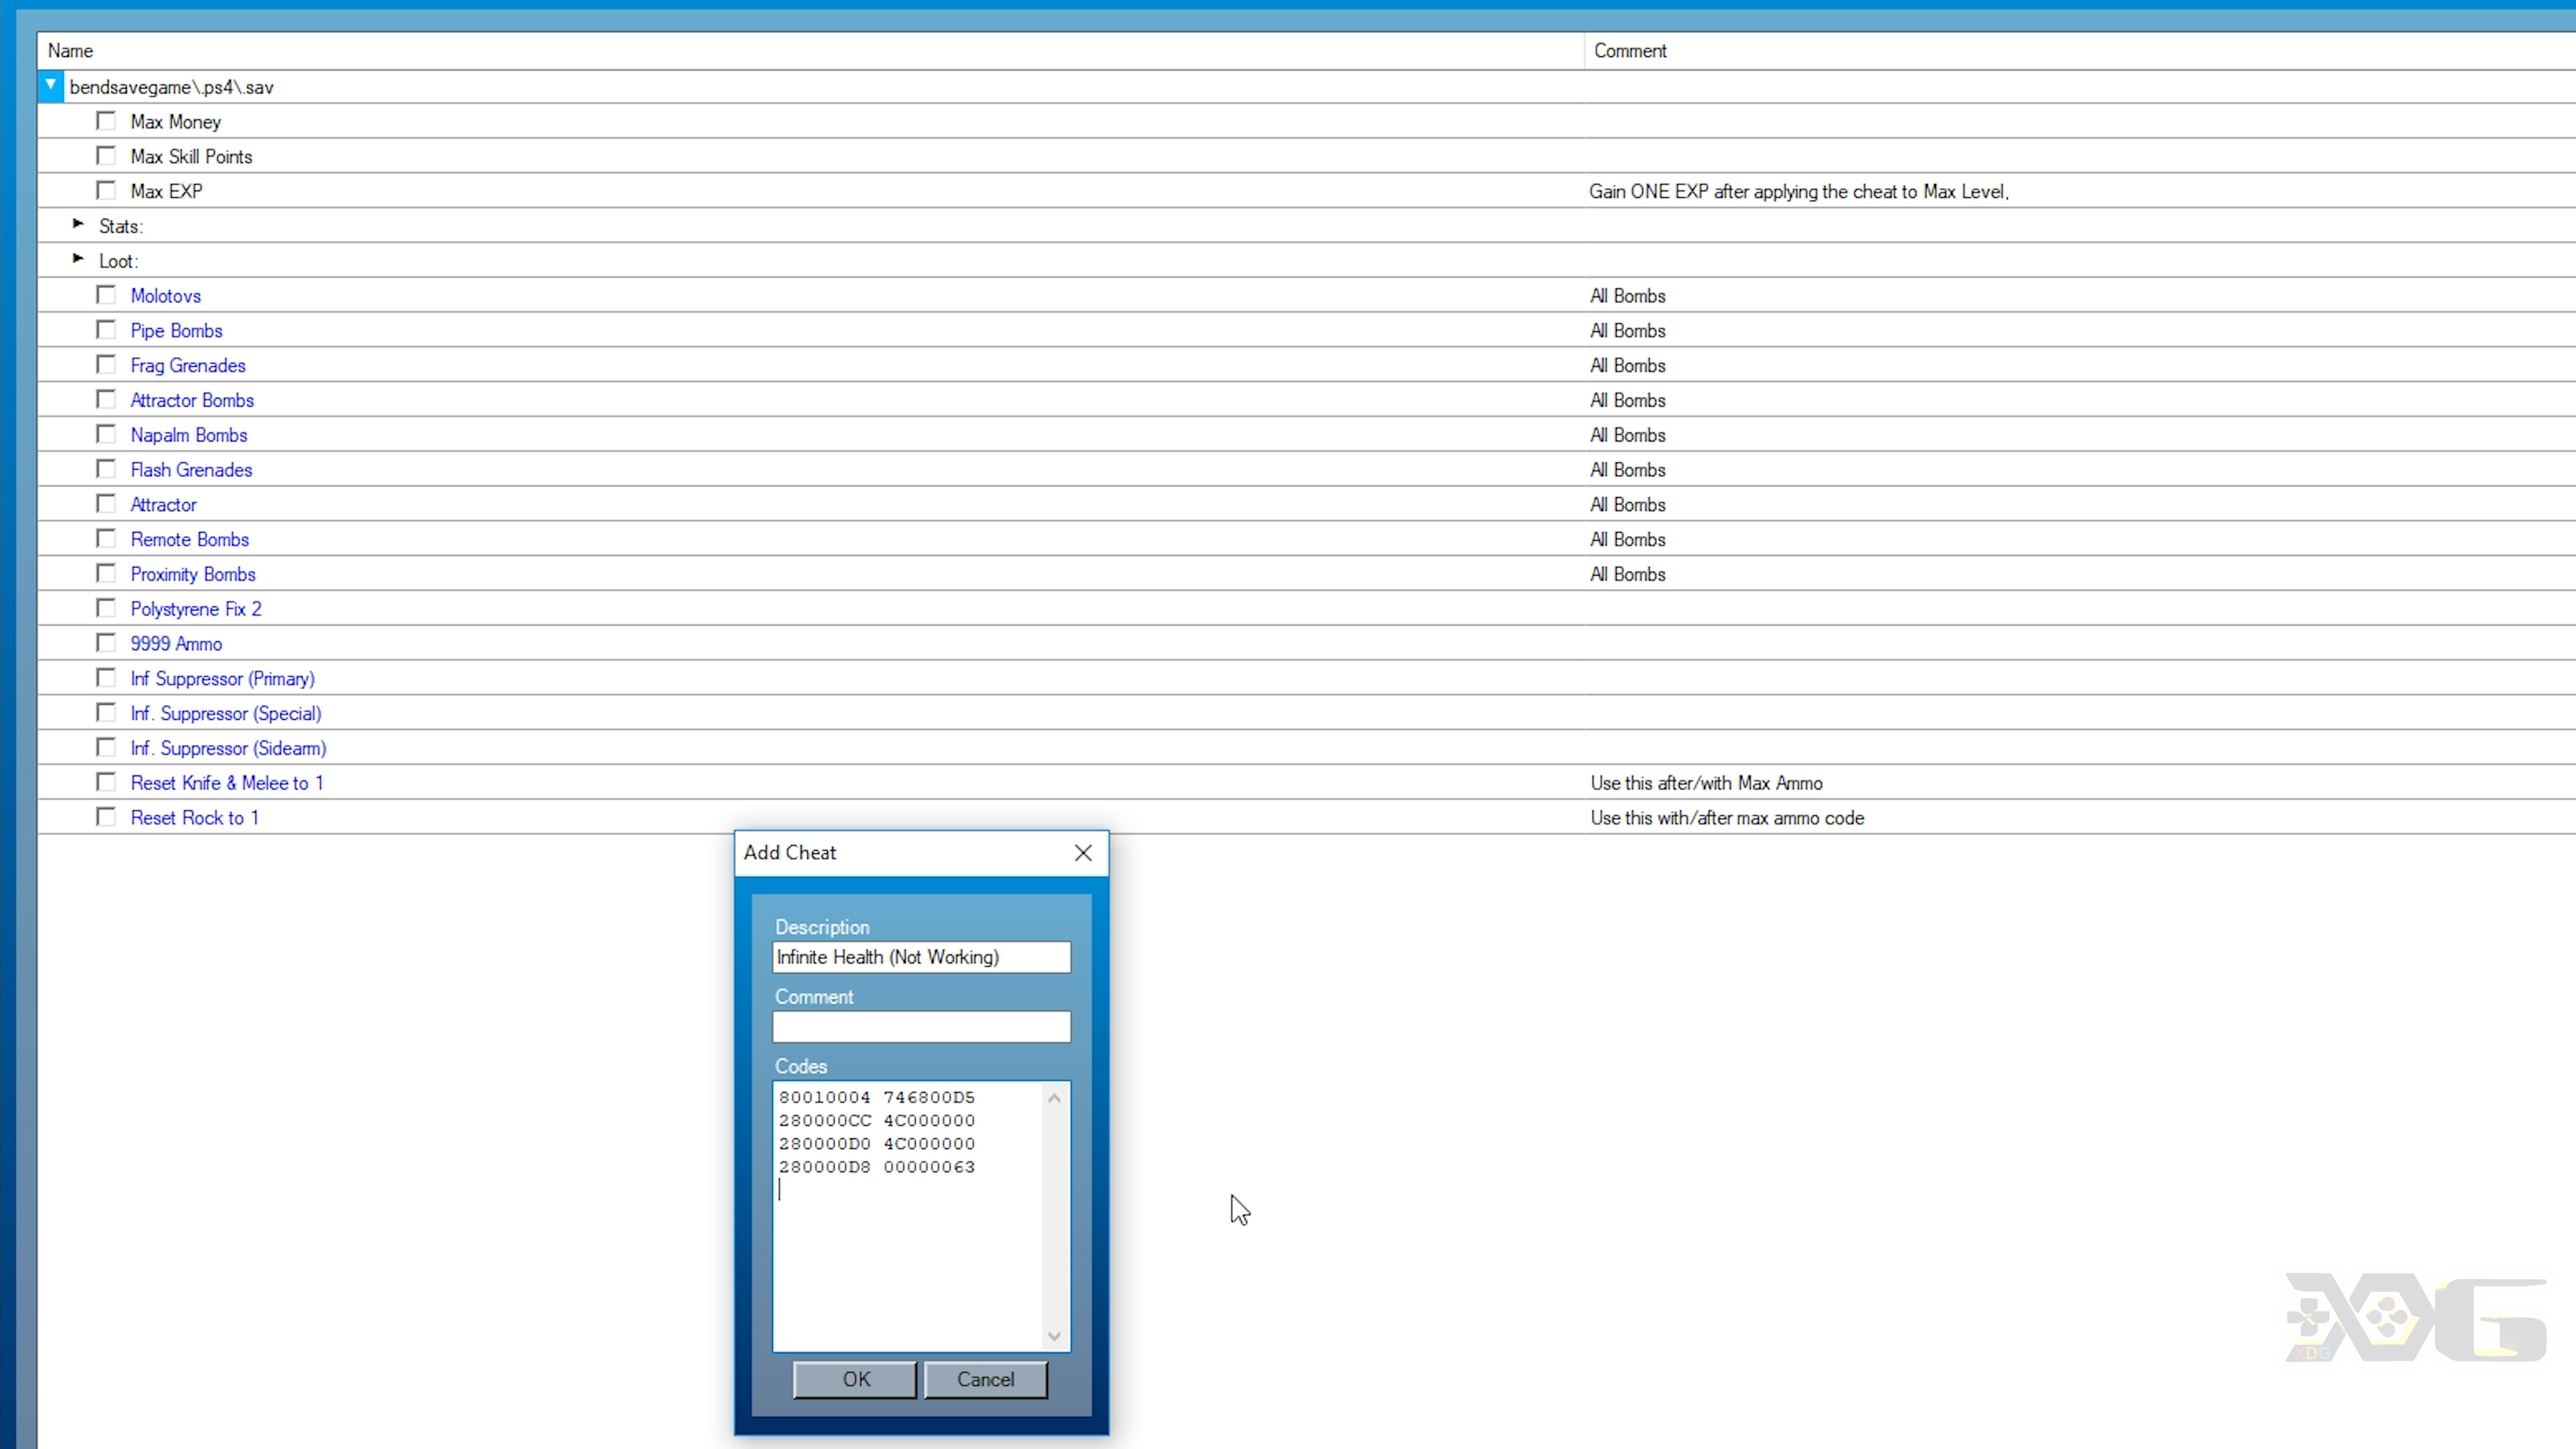Screen dimensions: 2576x1449
Task: Select Polystyrene Fix 2 cheat entry
Action: pos(198,607)
